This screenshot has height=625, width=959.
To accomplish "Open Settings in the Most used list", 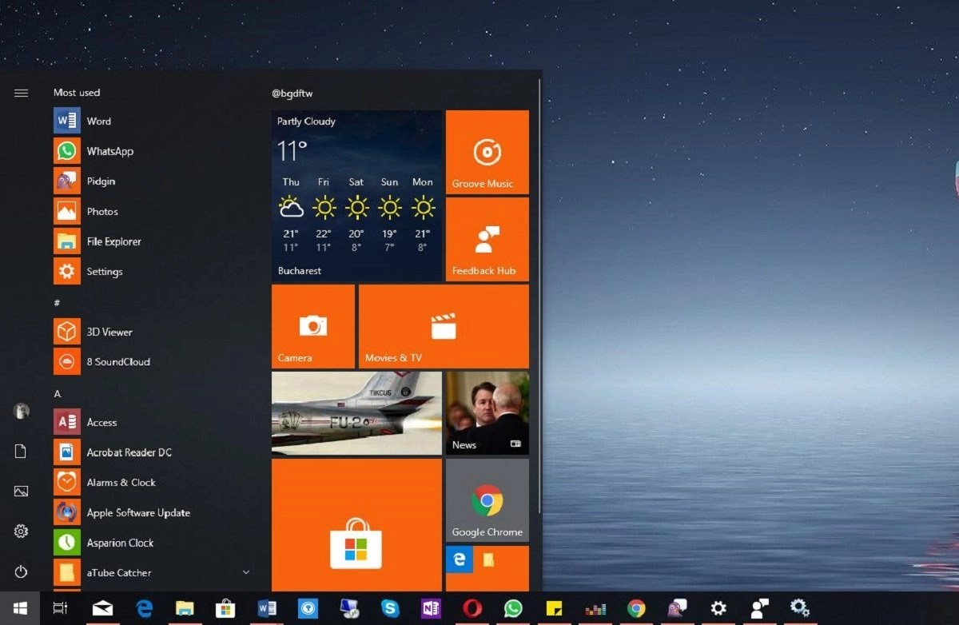I will (152, 272).
